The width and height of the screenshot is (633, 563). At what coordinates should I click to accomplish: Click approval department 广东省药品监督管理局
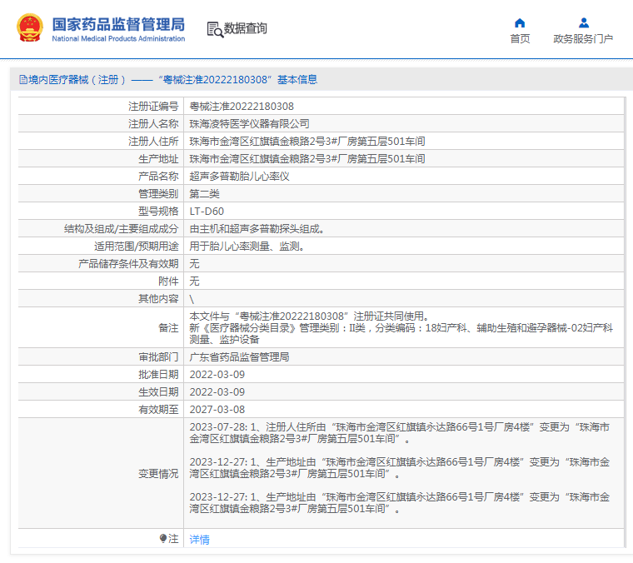pyautogui.click(x=239, y=356)
